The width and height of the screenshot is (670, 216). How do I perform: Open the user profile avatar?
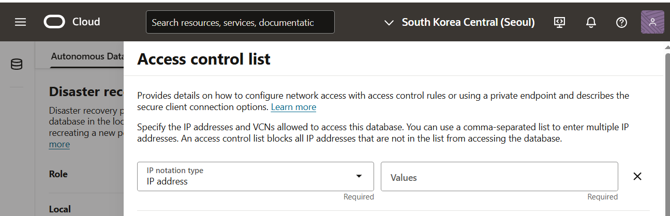tap(652, 22)
